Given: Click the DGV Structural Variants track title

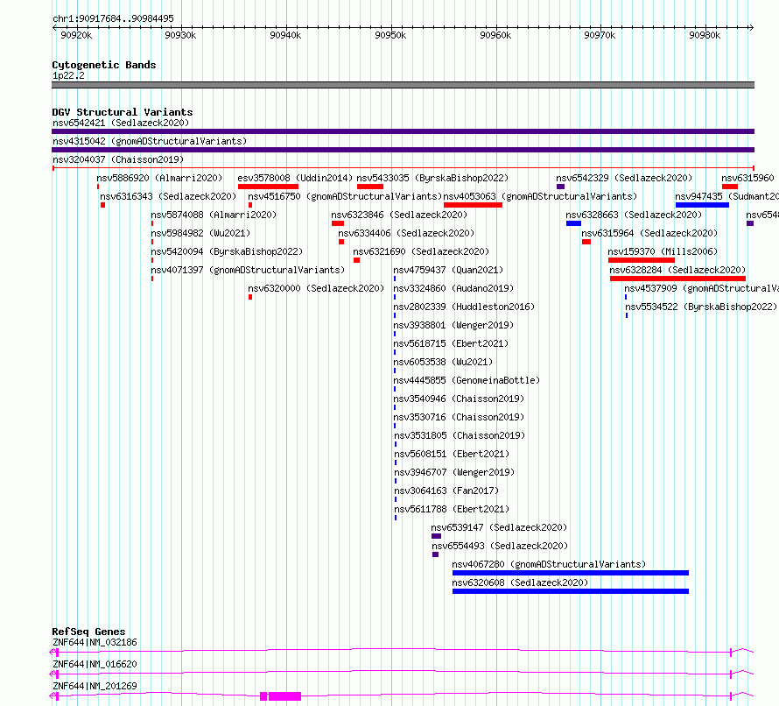Looking at the screenshot, I should click(123, 112).
